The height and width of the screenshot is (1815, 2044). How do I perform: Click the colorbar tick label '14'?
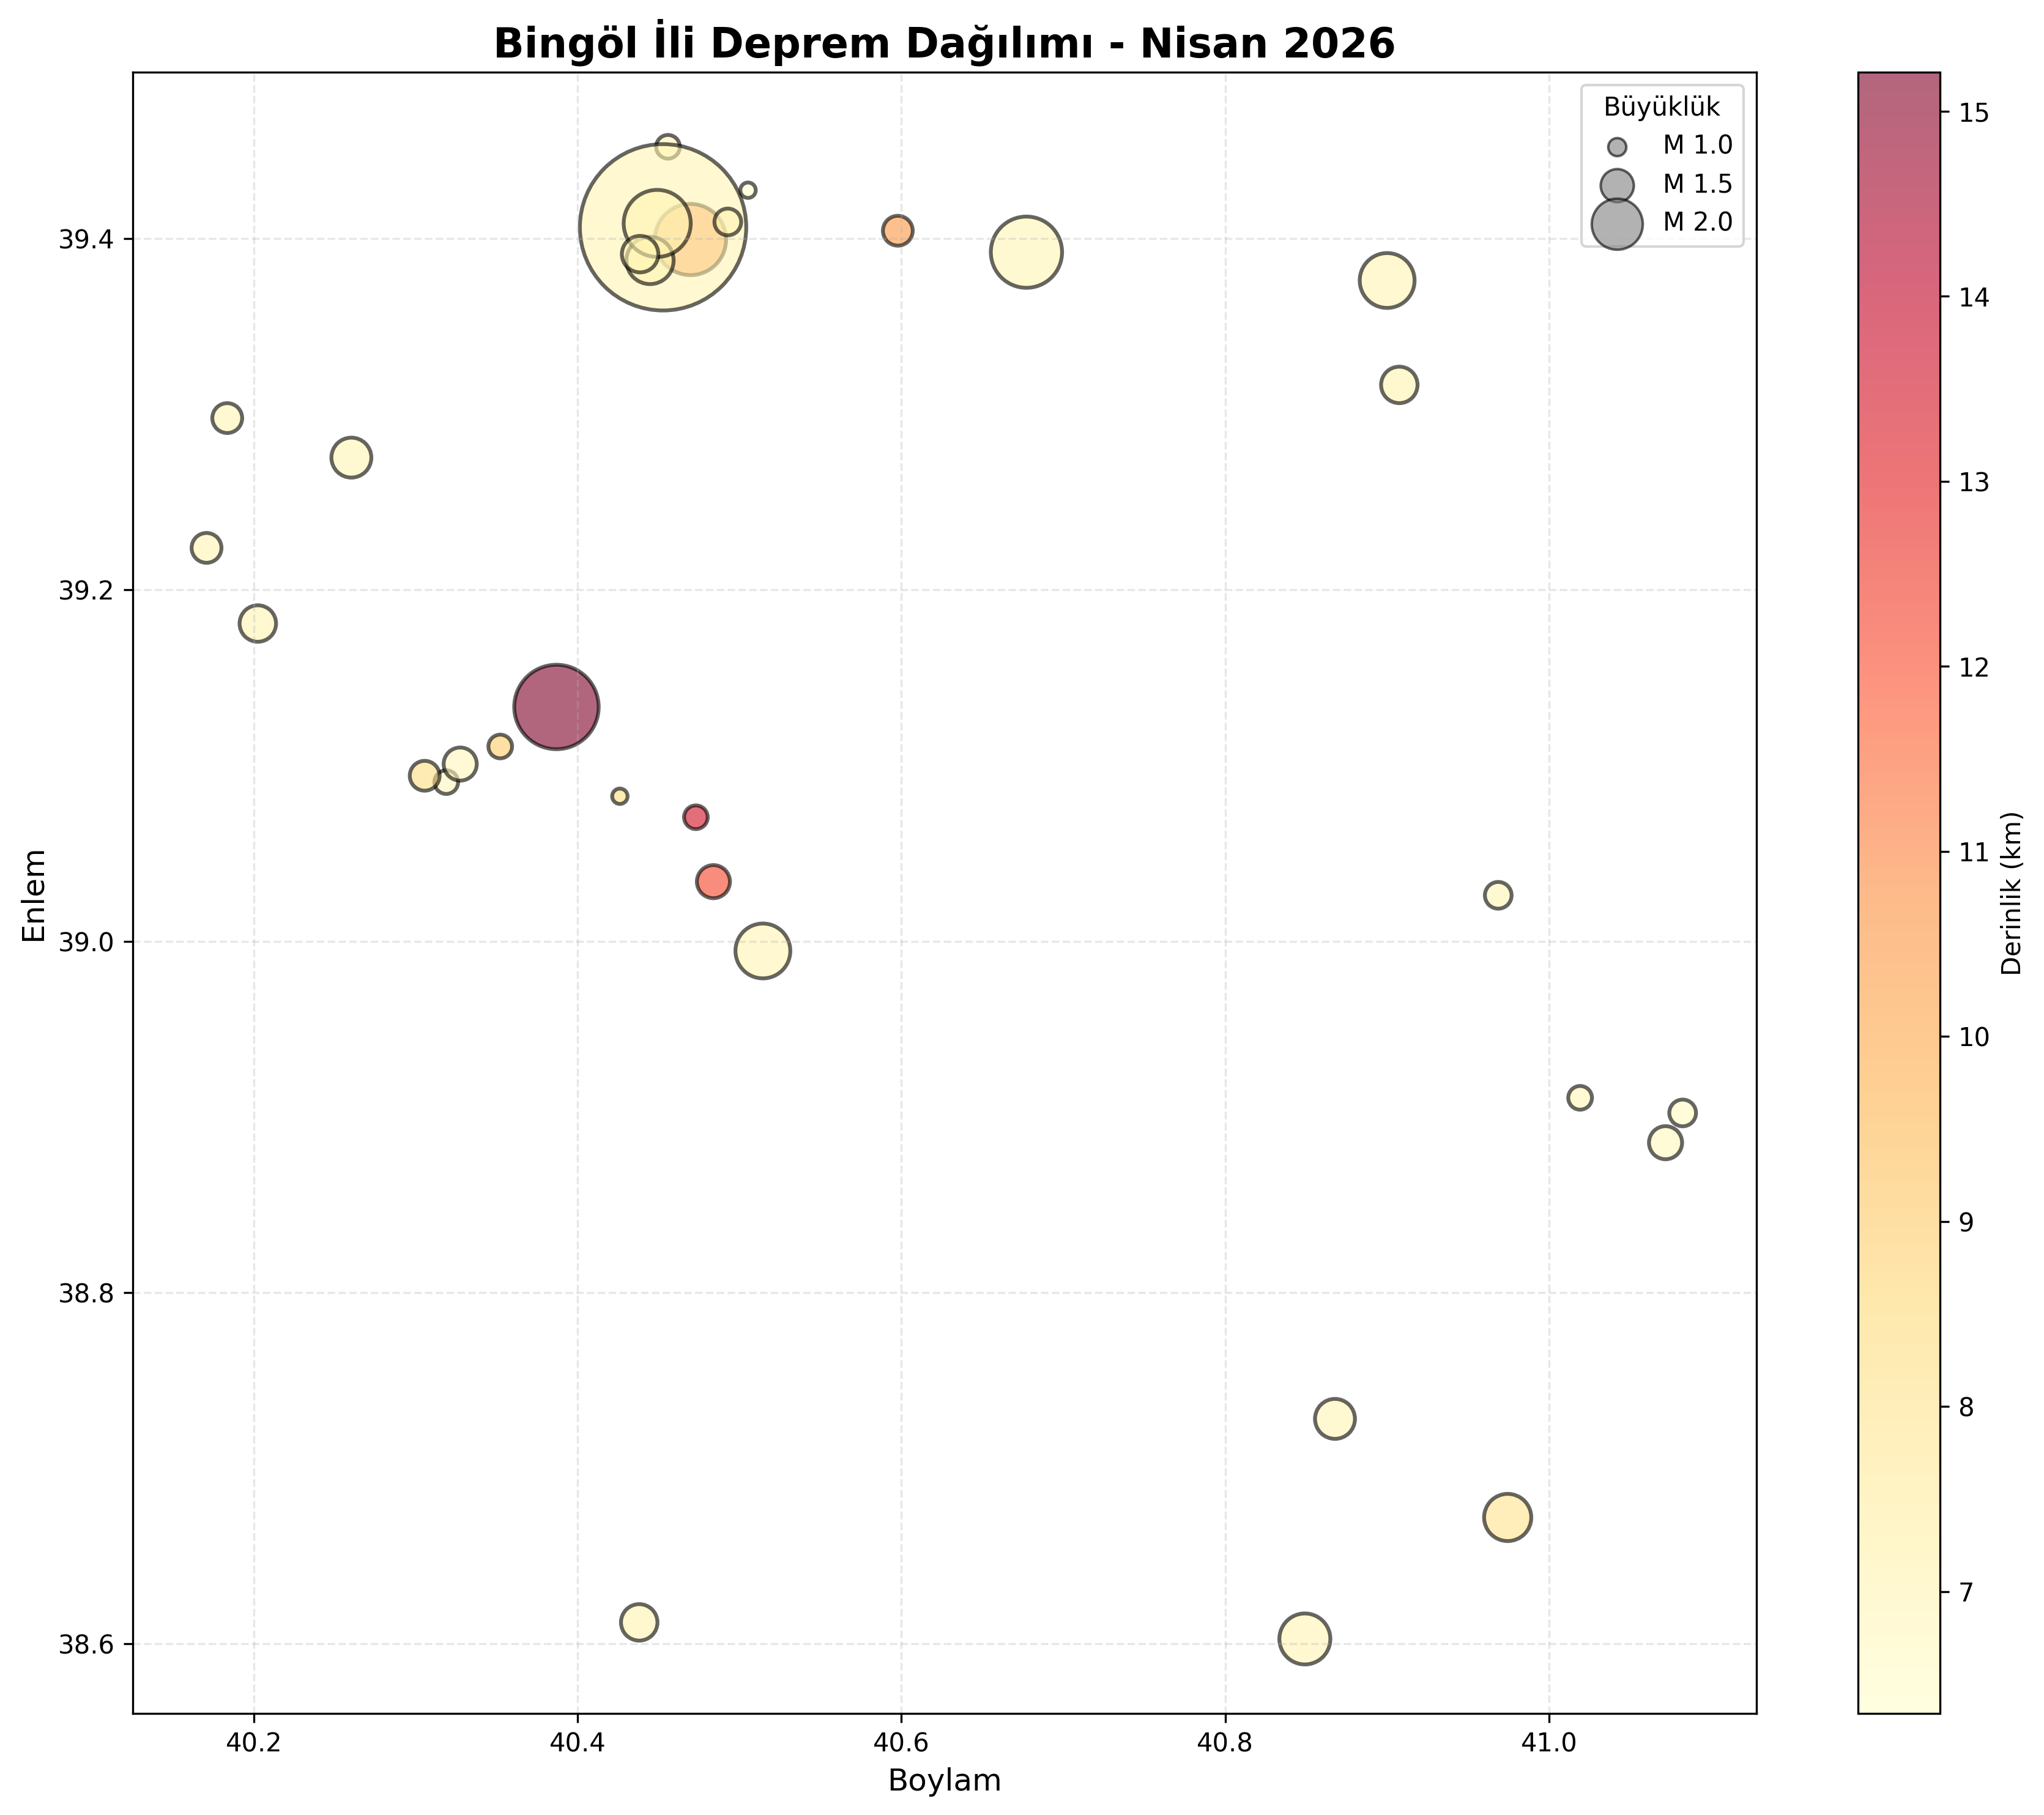[1974, 298]
